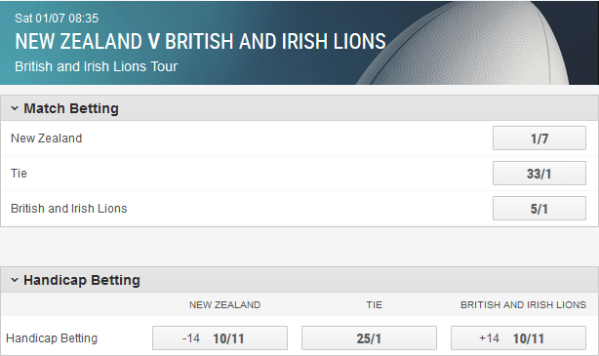Click the Match Betting header title

pos(71,108)
